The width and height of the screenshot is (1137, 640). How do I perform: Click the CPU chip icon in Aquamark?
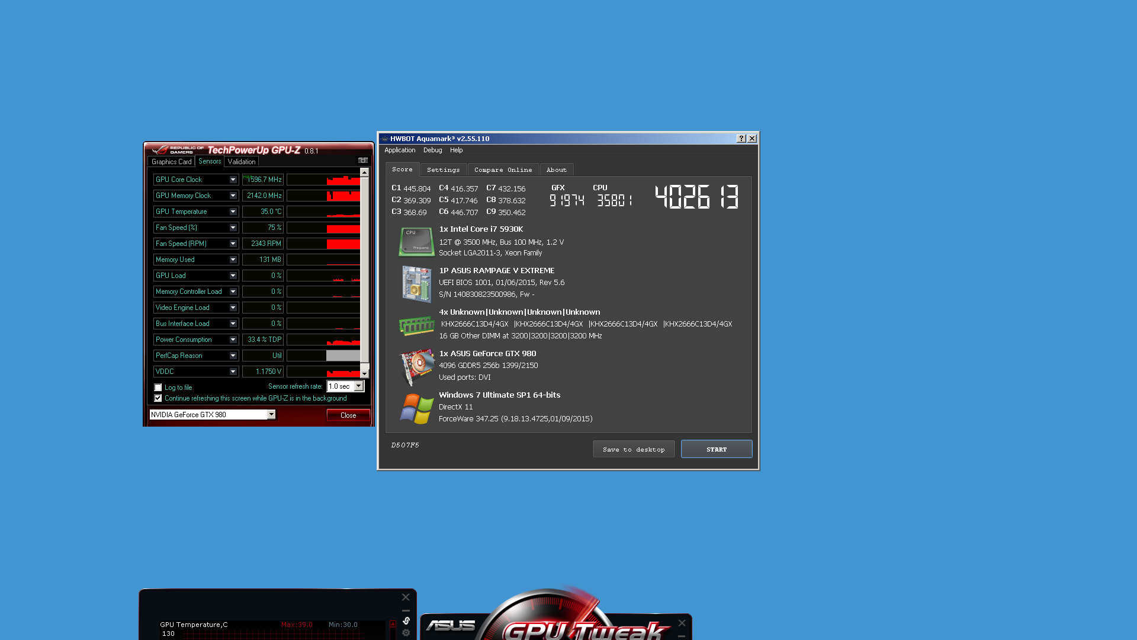416,242
